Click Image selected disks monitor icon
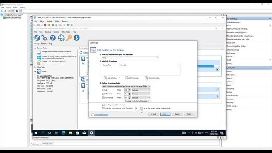Viewport: 272px width, 153px height. coord(39,52)
